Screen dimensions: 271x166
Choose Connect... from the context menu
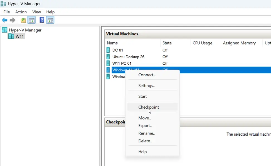152,75
